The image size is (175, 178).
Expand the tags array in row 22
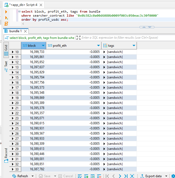[104, 113]
